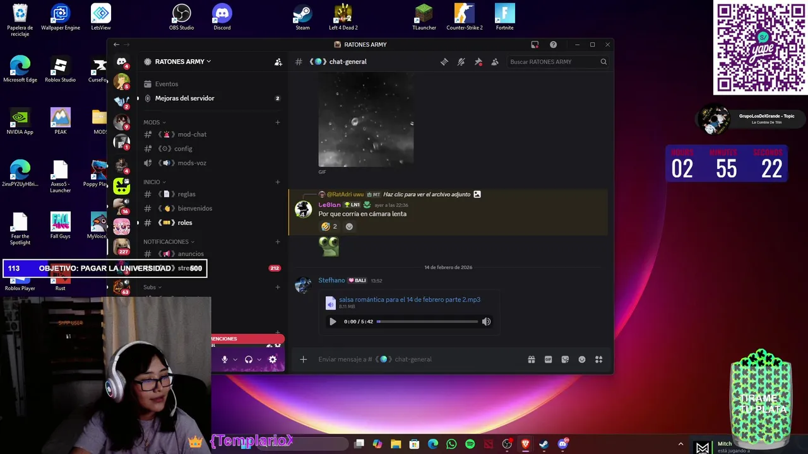Toggle notification settings bell in channel header
Screen dimensions: 808x454
click(461, 62)
